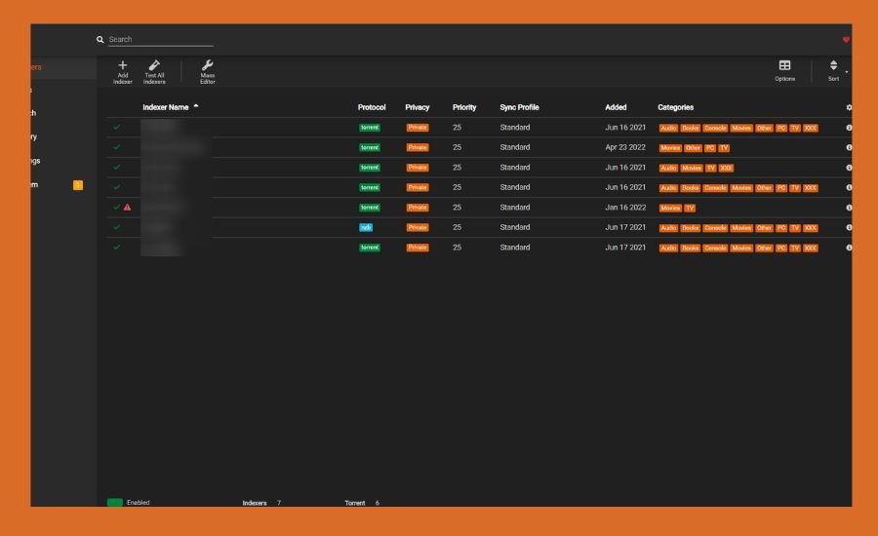Click enabled checkmark on Jan 16 2022 row

point(116,207)
